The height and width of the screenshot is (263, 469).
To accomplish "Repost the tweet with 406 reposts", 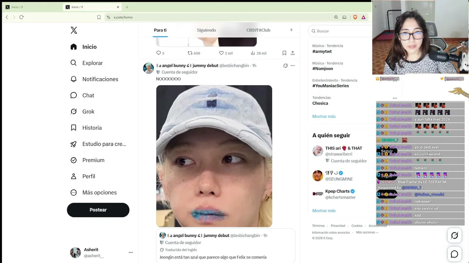I will click(x=193, y=53).
